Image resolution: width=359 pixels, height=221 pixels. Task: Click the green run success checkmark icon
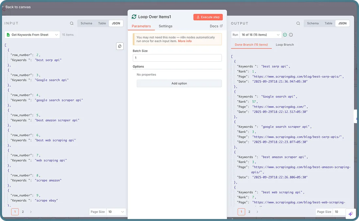285,35
